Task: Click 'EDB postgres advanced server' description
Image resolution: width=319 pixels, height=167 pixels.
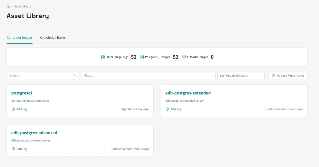Action: tap(31, 140)
